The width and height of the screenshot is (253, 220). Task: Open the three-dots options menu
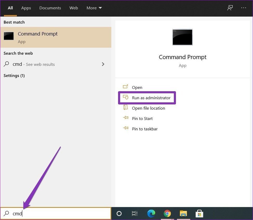[243, 8]
